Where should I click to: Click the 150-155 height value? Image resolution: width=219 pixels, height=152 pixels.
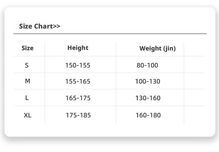pyautogui.click(x=78, y=65)
